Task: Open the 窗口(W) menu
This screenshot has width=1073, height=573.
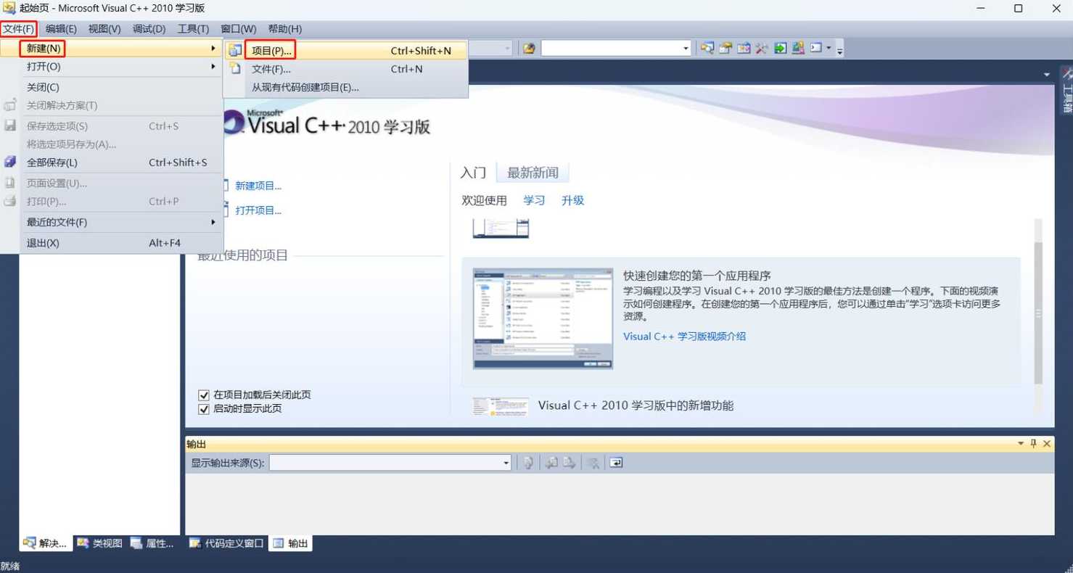Action: (238, 29)
